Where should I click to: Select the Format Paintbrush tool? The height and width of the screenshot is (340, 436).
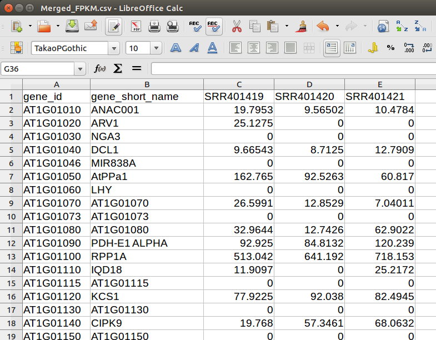pyautogui.click(x=302, y=27)
